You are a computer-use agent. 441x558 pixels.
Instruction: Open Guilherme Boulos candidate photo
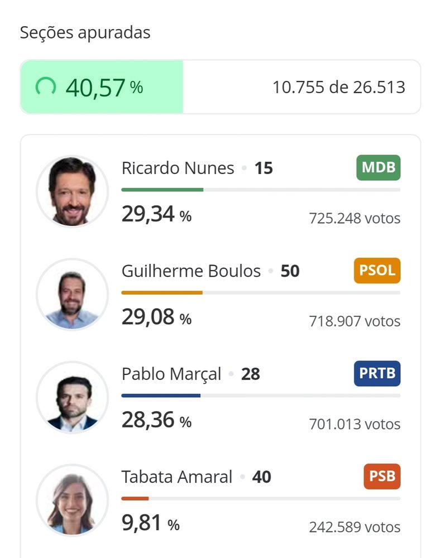(x=72, y=294)
